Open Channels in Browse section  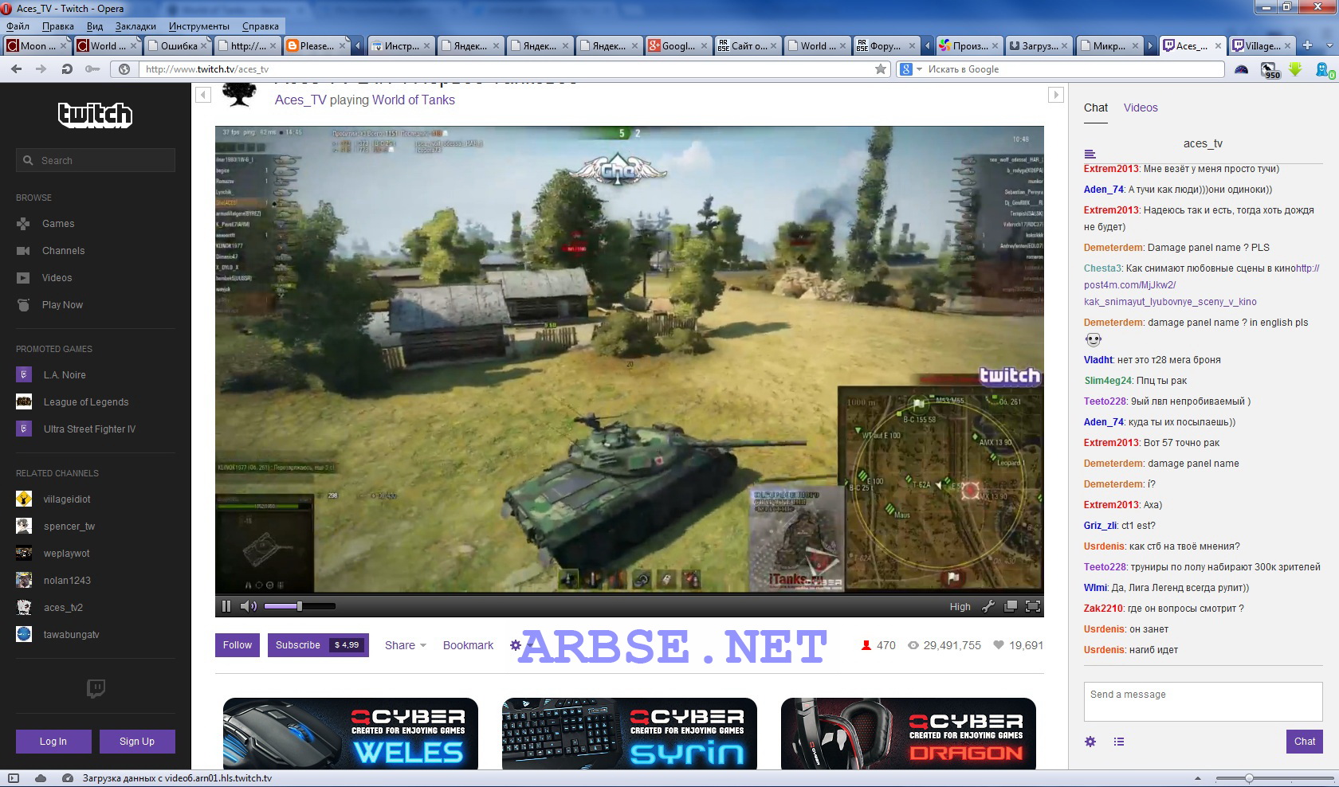63,251
